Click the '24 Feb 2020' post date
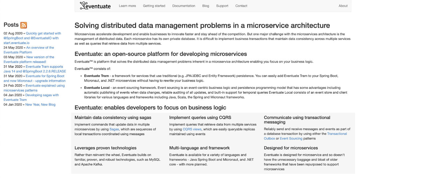This screenshot has height=178, width=426. 13,86
